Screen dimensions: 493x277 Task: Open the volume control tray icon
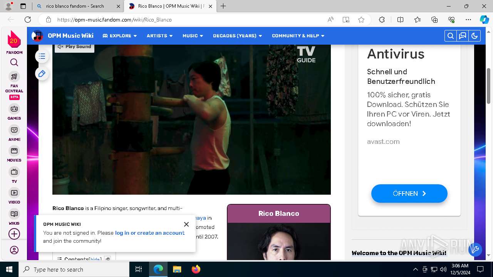point(443,269)
